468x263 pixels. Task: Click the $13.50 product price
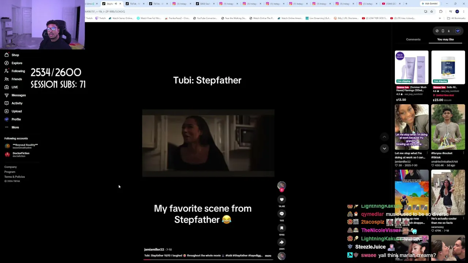coord(401,100)
